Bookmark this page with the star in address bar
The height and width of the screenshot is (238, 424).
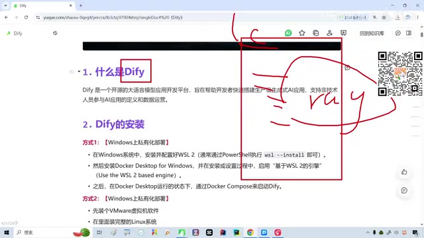384,17
